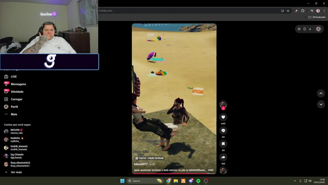Open the megaphone extension icon
The image size is (328, 185).
click(296, 11)
